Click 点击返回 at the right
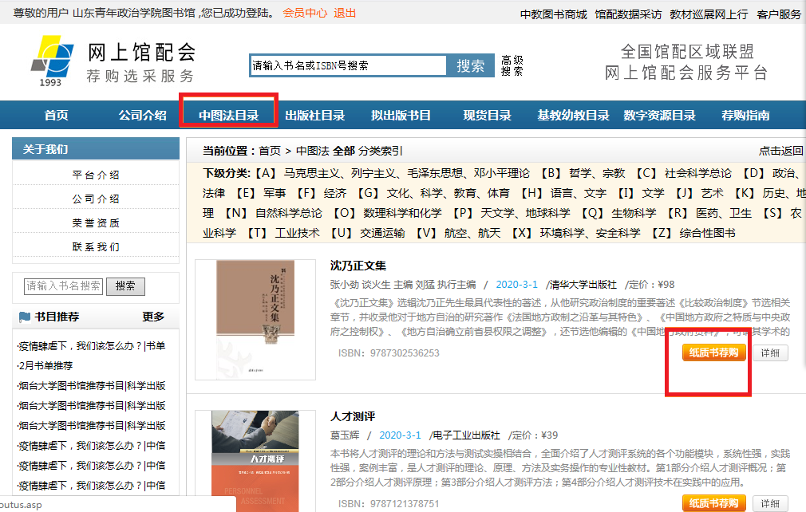This screenshot has width=806, height=512. [x=780, y=151]
